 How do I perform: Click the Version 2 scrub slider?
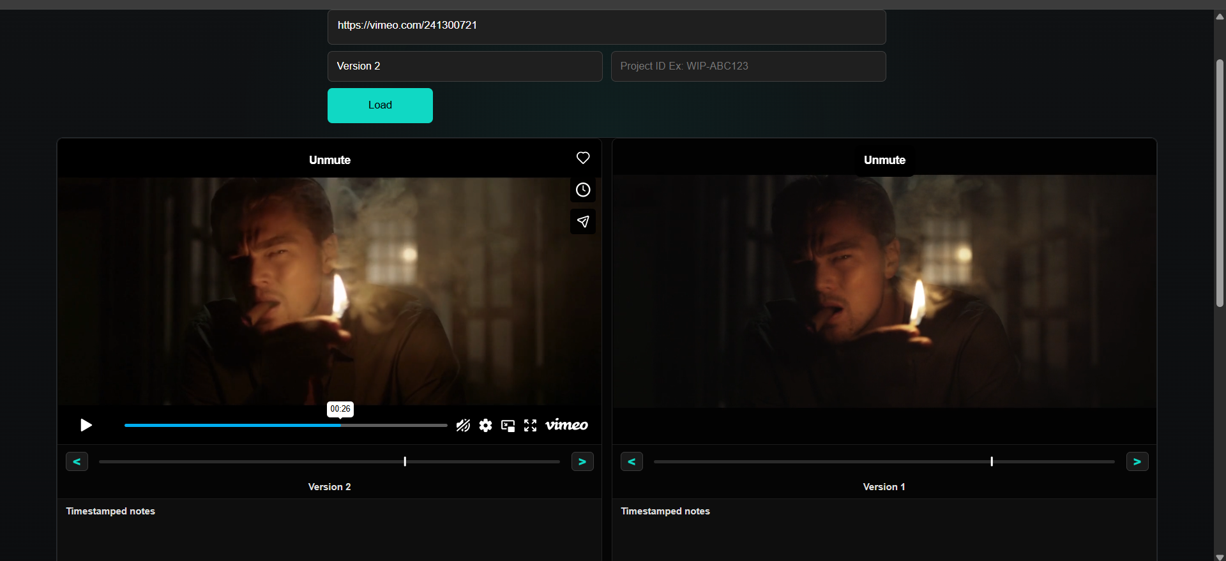(x=329, y=461)
